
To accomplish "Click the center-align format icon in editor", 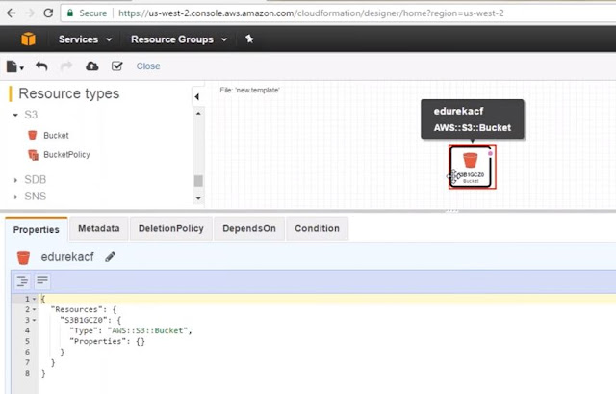I will click(22, 281).
